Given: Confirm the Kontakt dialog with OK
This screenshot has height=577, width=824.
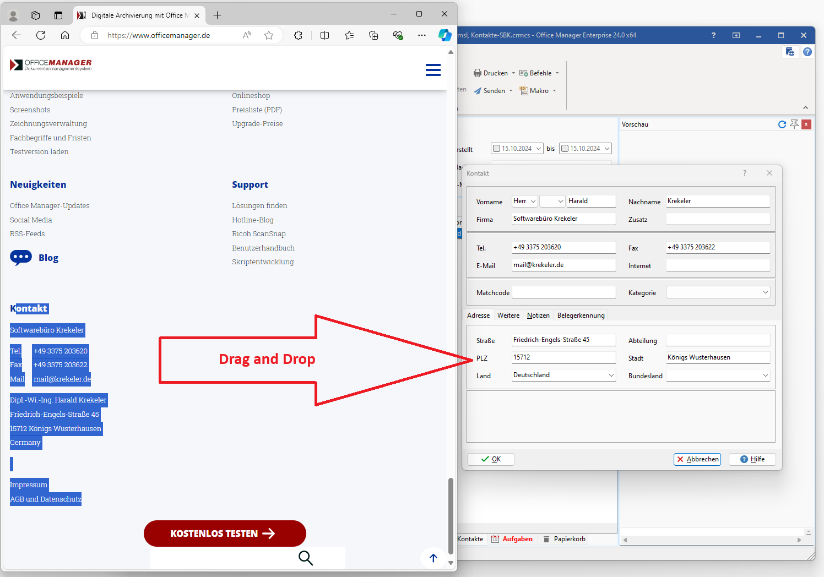Looking at the screenshot, I should pos(491,459).
